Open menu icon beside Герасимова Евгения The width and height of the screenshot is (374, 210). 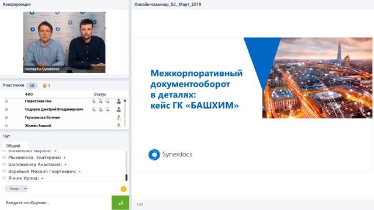tap(6, 117)
